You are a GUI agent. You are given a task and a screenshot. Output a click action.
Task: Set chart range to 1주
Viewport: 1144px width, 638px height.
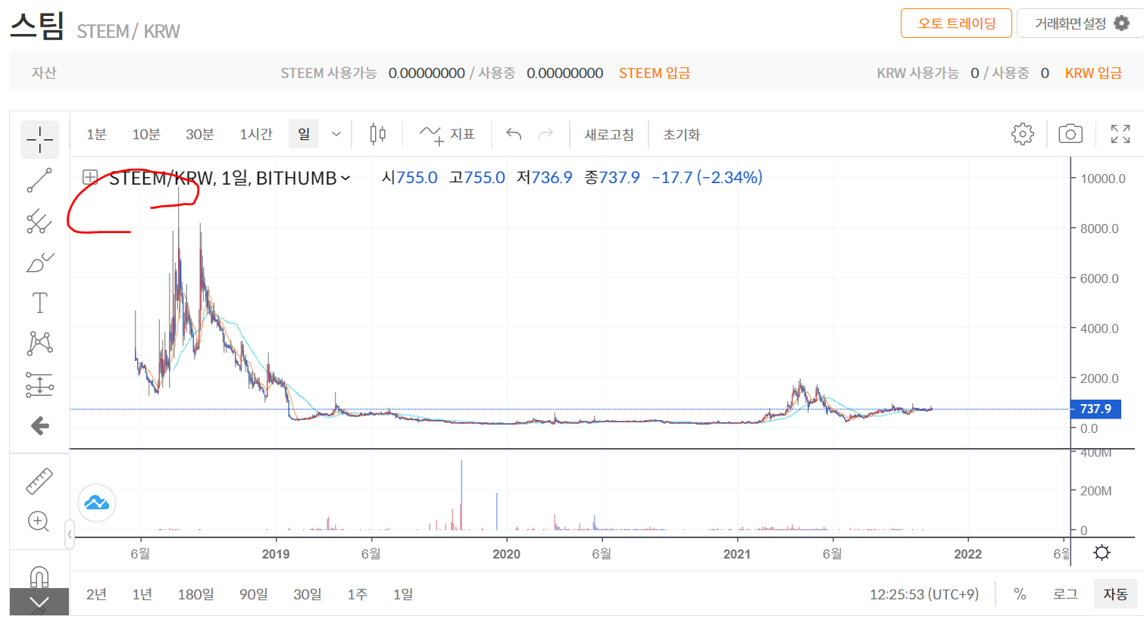358,594
